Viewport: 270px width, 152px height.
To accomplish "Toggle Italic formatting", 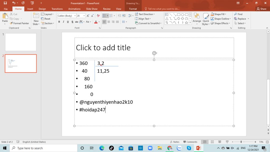I will [x=63, y=22].
